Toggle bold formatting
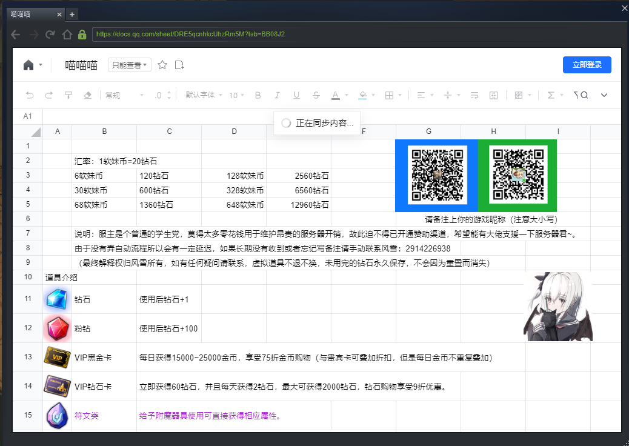 [258, 95]
